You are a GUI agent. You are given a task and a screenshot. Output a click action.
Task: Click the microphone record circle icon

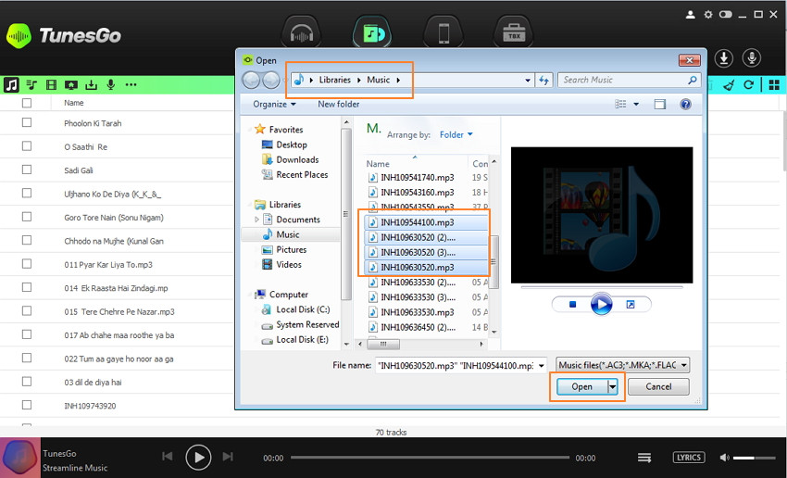(x=752, y=58)
